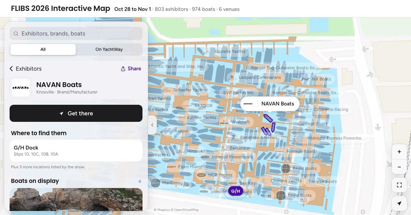Image resolution: width=411 pixels, height=215 pixels.
Task: Click the Formula Boats map label
Action: [301, 152]
